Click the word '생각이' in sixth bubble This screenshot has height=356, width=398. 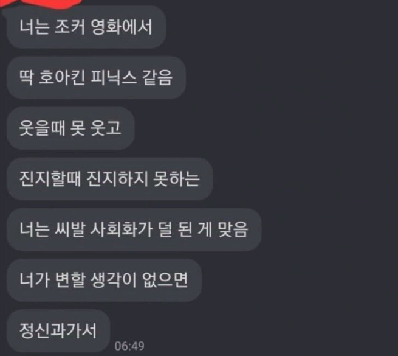[114, 280]
